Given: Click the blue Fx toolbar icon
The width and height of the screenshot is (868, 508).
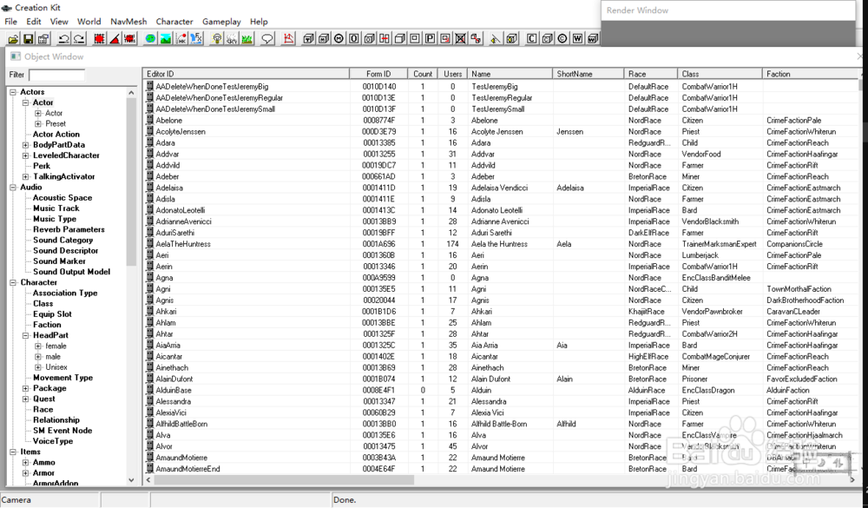Looking at the screenshot, I should click(196, 38).
